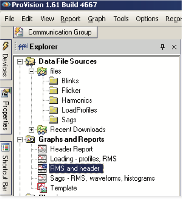Click the Graphs and Reports folder icon
The image size is (182, 199).
[x=30, y=140]
